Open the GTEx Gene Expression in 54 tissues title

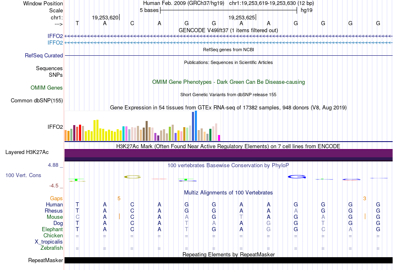228,107
